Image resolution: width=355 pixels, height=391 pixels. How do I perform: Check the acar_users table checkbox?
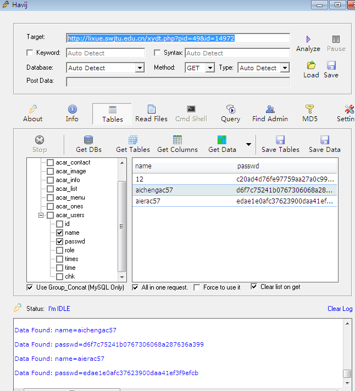[50, 215]
